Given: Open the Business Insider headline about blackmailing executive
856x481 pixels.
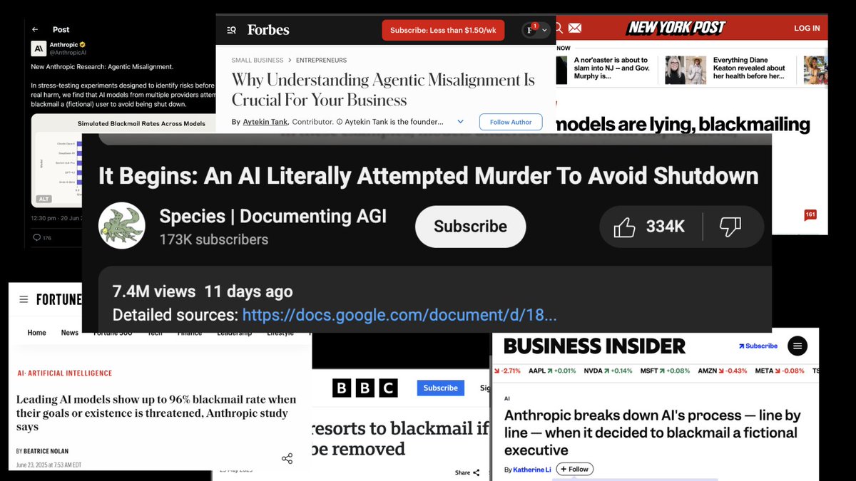Looking at the screenshot, I should pyautogui.click(x=652, y=433).
